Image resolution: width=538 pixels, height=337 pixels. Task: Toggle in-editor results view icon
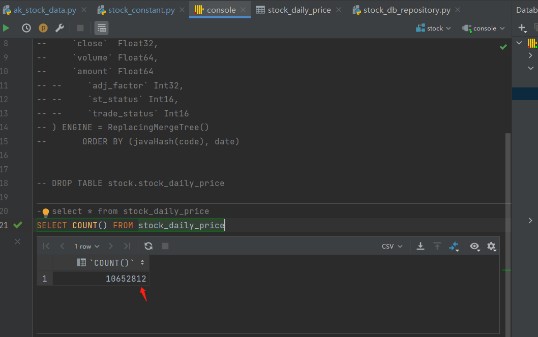tap(102, 28)
